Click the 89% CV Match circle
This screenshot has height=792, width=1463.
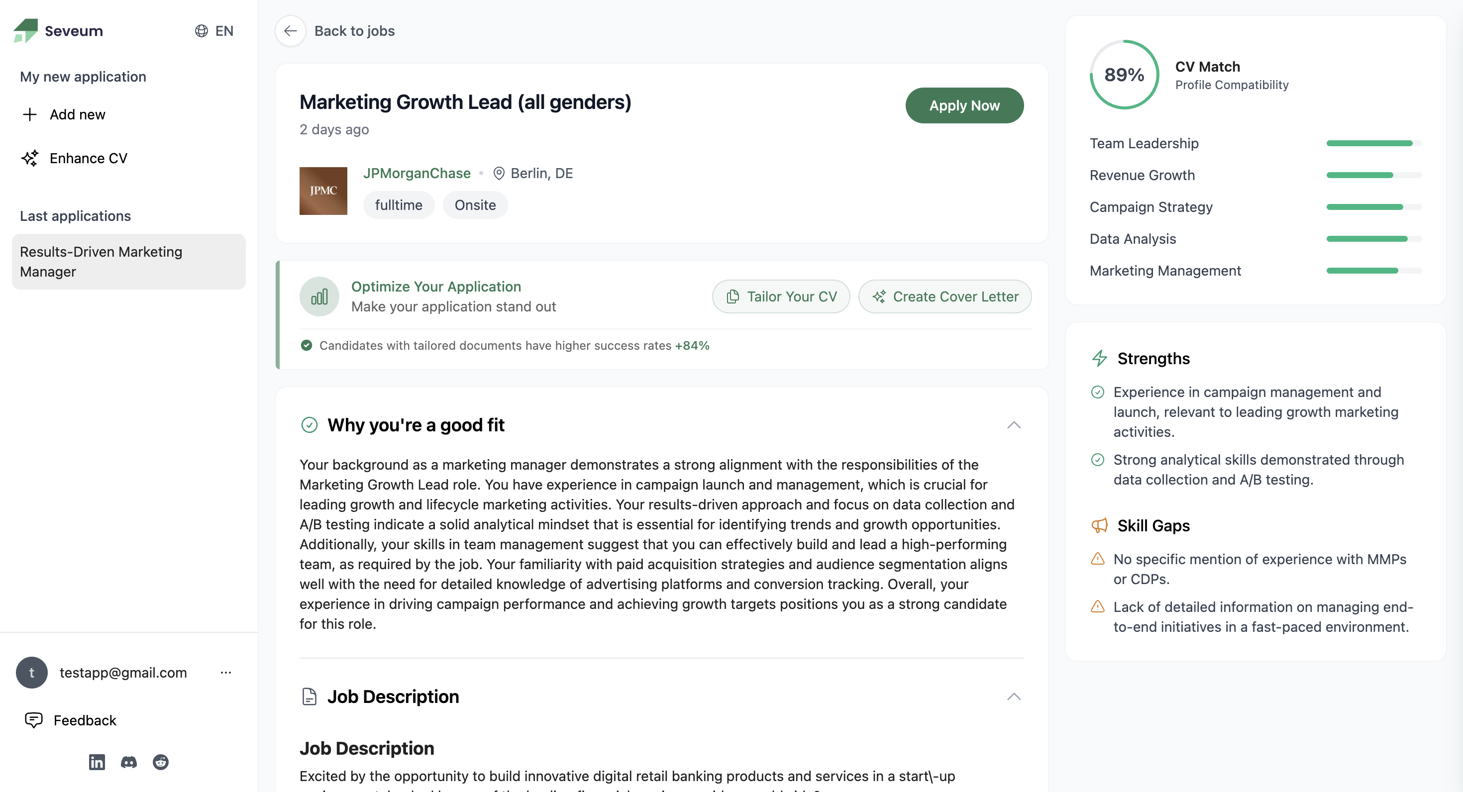[x=1124, y=74]
